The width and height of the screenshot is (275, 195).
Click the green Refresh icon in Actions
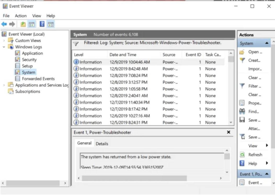coord(242,155)
